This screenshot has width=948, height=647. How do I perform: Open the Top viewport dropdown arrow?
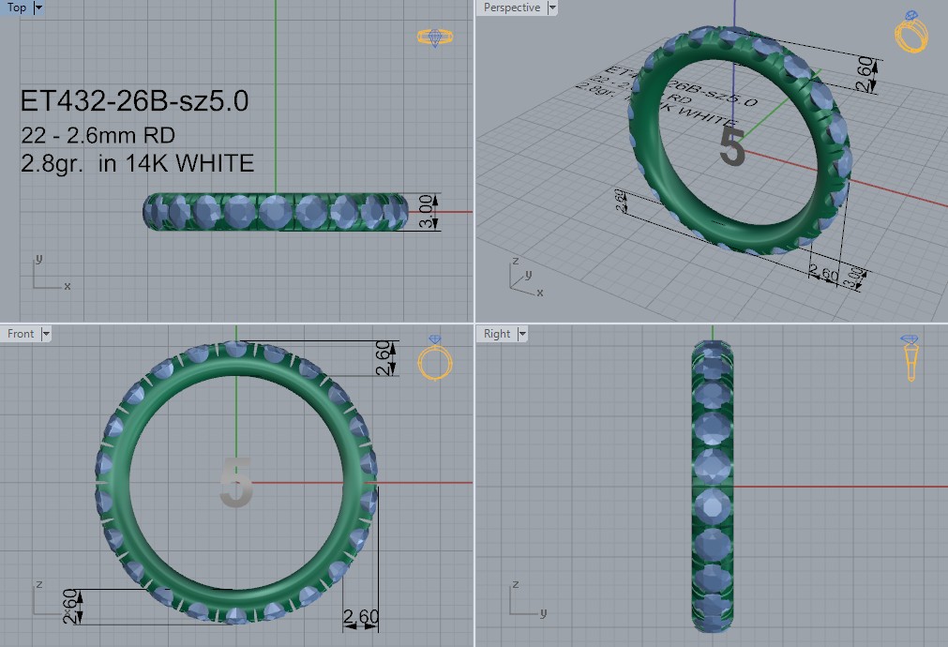click(x=38, y=8)
